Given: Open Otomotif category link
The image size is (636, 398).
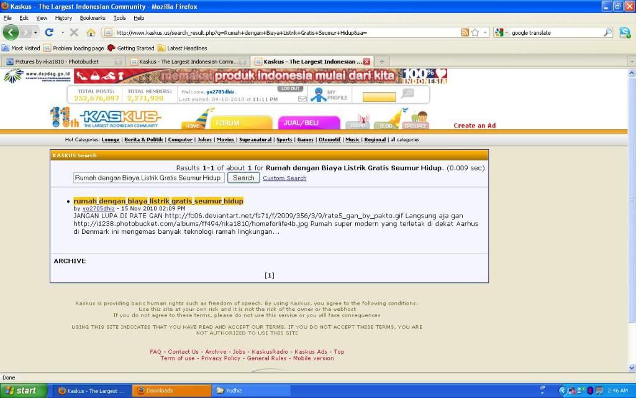Looking at the screenshot, I should pos(329,139).
